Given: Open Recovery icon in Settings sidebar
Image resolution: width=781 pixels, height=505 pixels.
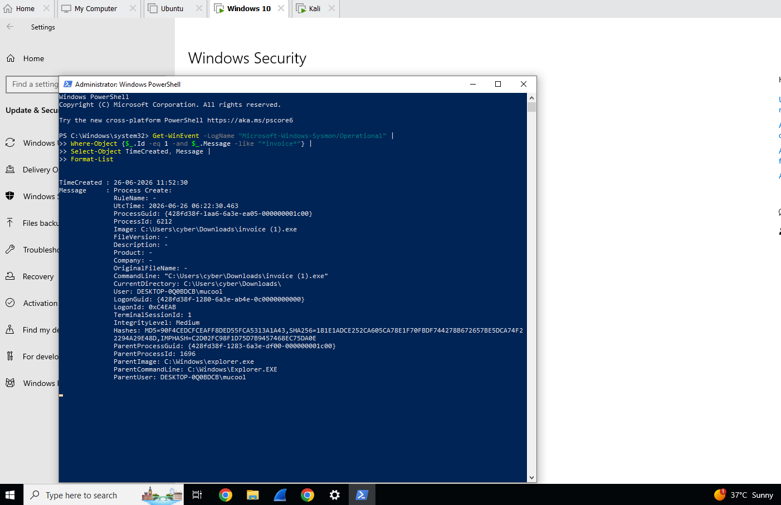Looking at the screenshot, I should point(10,276).
